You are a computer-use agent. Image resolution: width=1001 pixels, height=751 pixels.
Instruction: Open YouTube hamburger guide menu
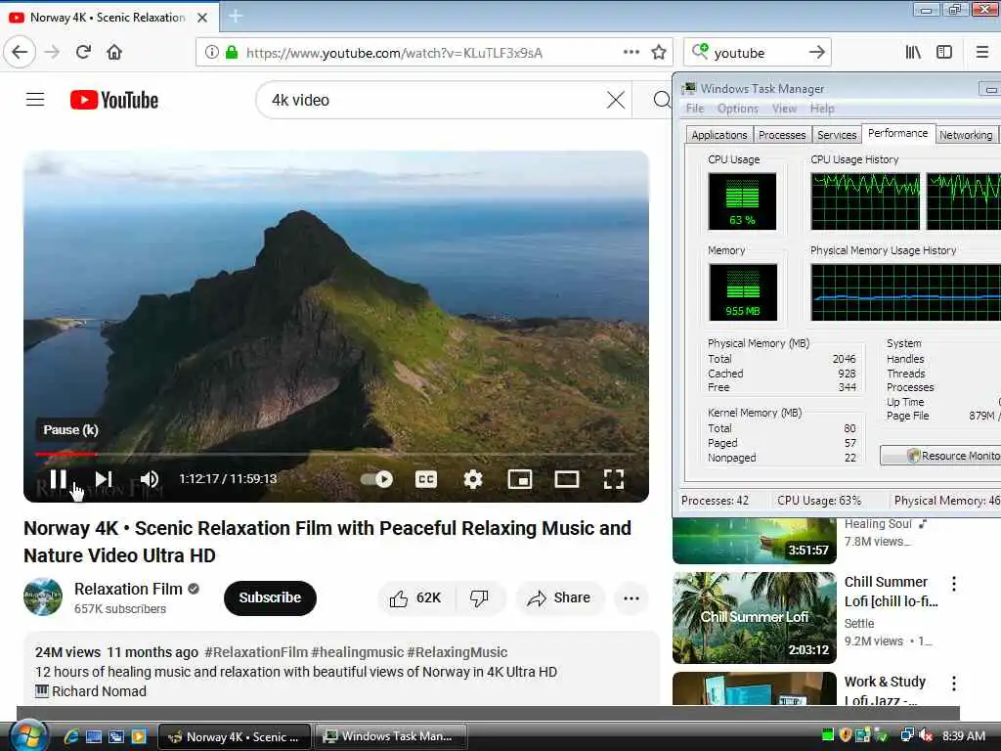point(35,100)
